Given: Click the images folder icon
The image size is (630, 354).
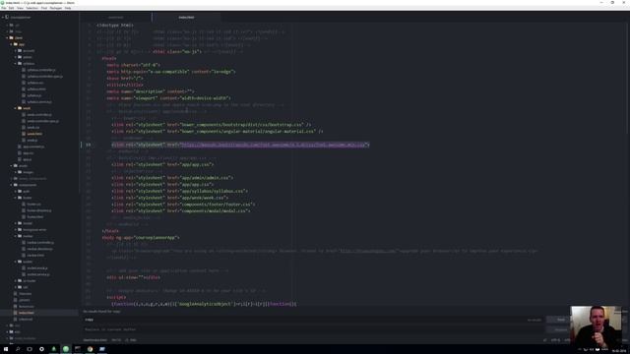Looking at the screenshot, I should click(x=20, y=172).
